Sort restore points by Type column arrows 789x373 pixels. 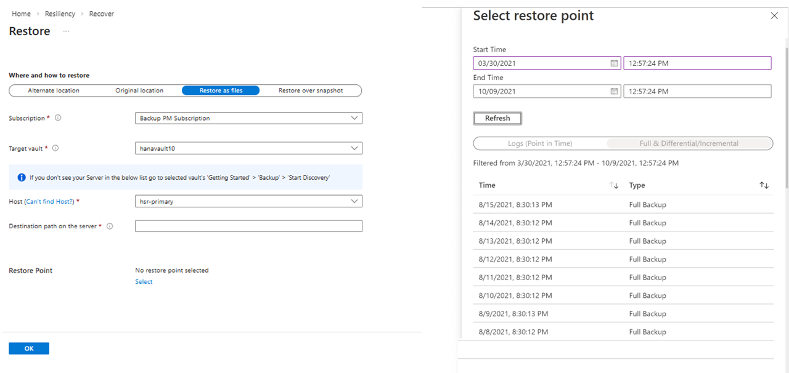coord(764,185)
